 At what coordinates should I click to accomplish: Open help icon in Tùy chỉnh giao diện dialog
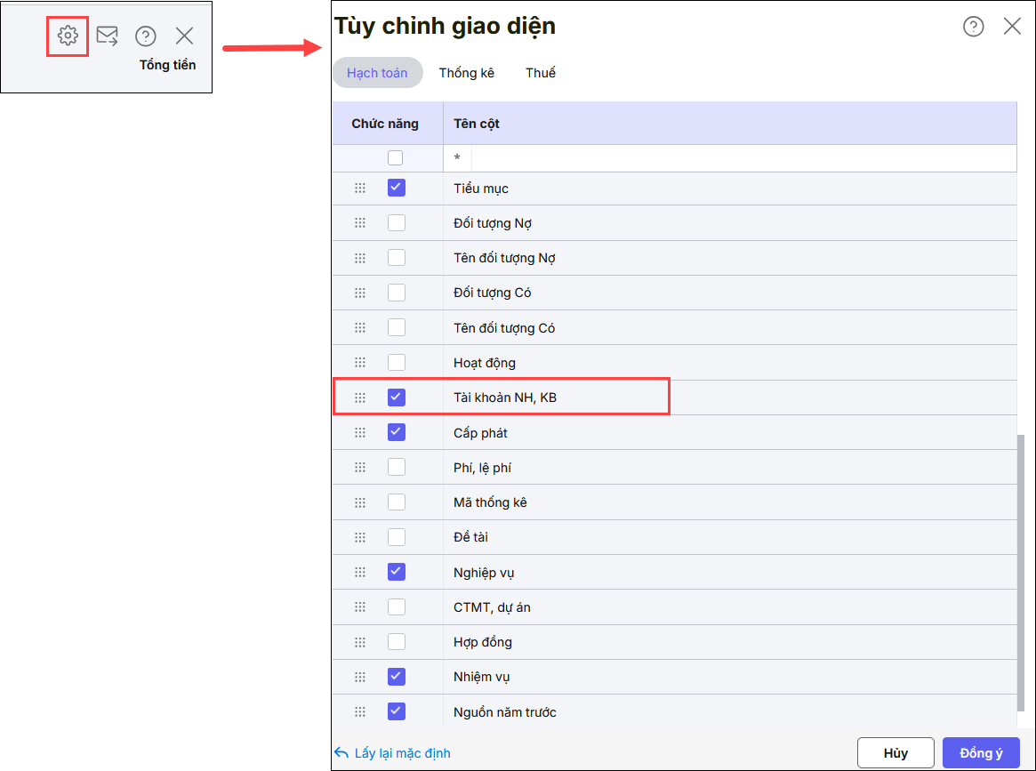coord(973,27)
